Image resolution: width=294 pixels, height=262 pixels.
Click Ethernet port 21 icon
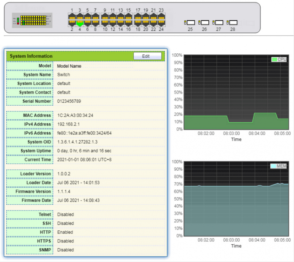coord(154,16)
